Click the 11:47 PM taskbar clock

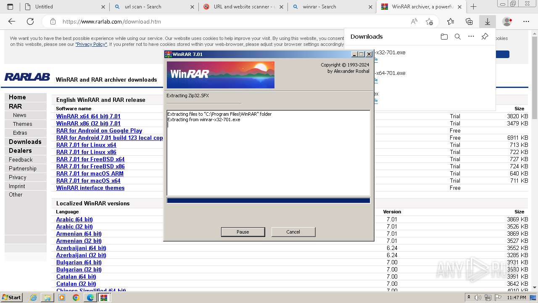pos(517,298)
